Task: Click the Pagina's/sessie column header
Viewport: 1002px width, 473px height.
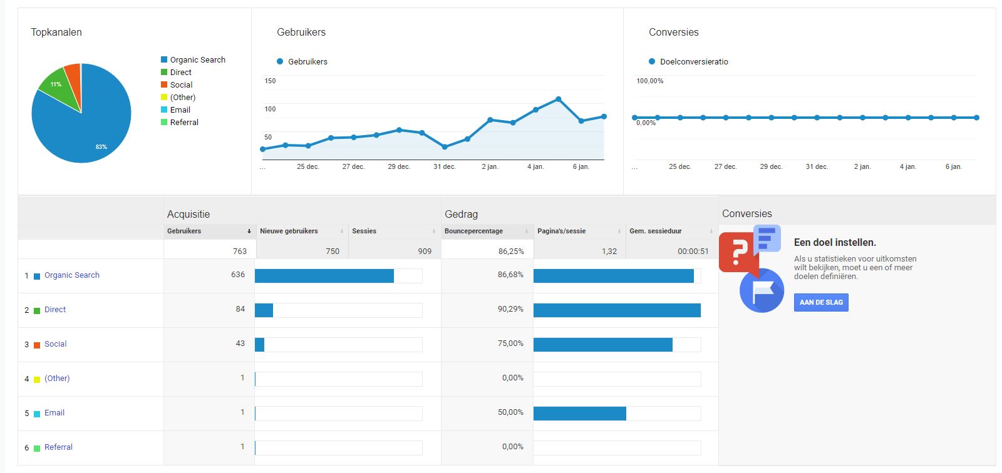Action: [x=561, y=231]
